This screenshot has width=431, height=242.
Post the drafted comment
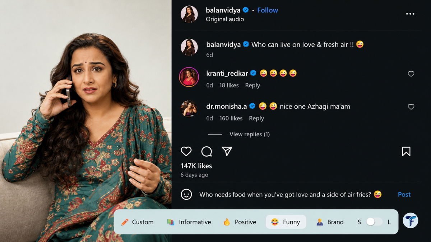click(x=404, y=194)
